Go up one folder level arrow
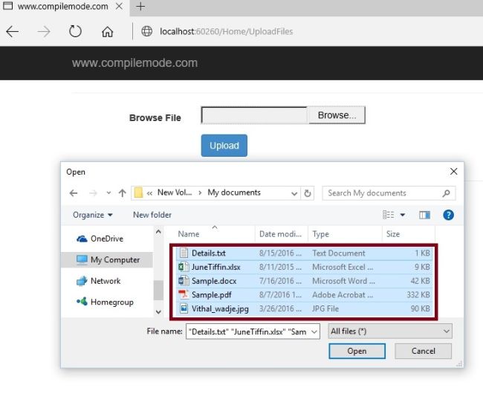 123,193
